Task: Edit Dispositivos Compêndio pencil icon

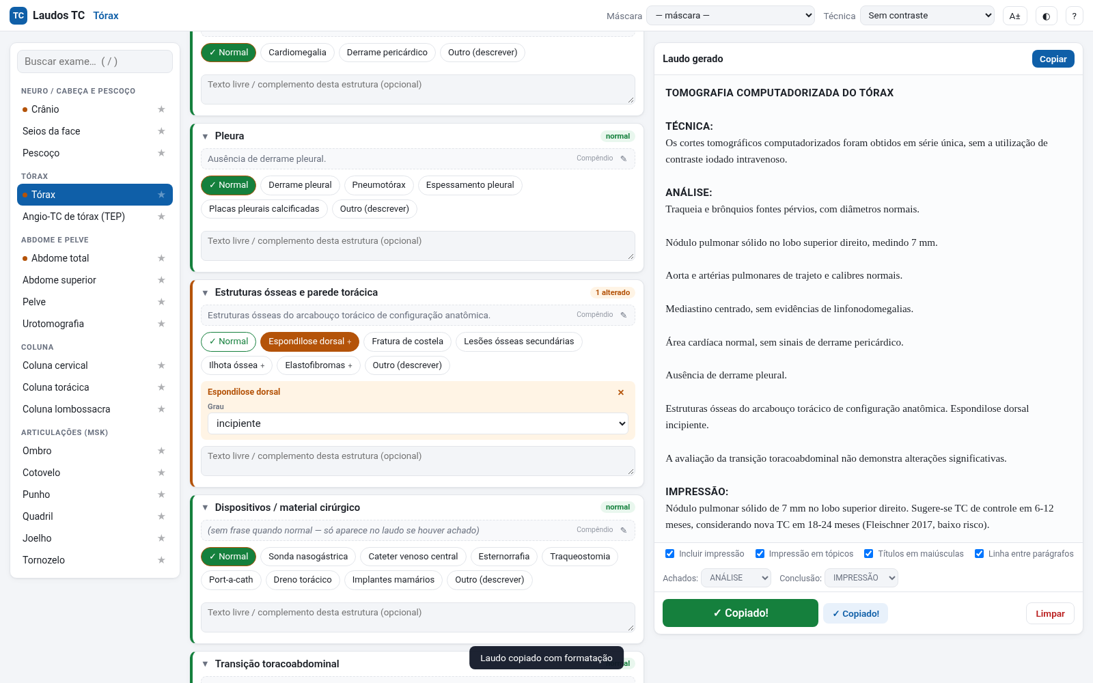Action: 623,530
